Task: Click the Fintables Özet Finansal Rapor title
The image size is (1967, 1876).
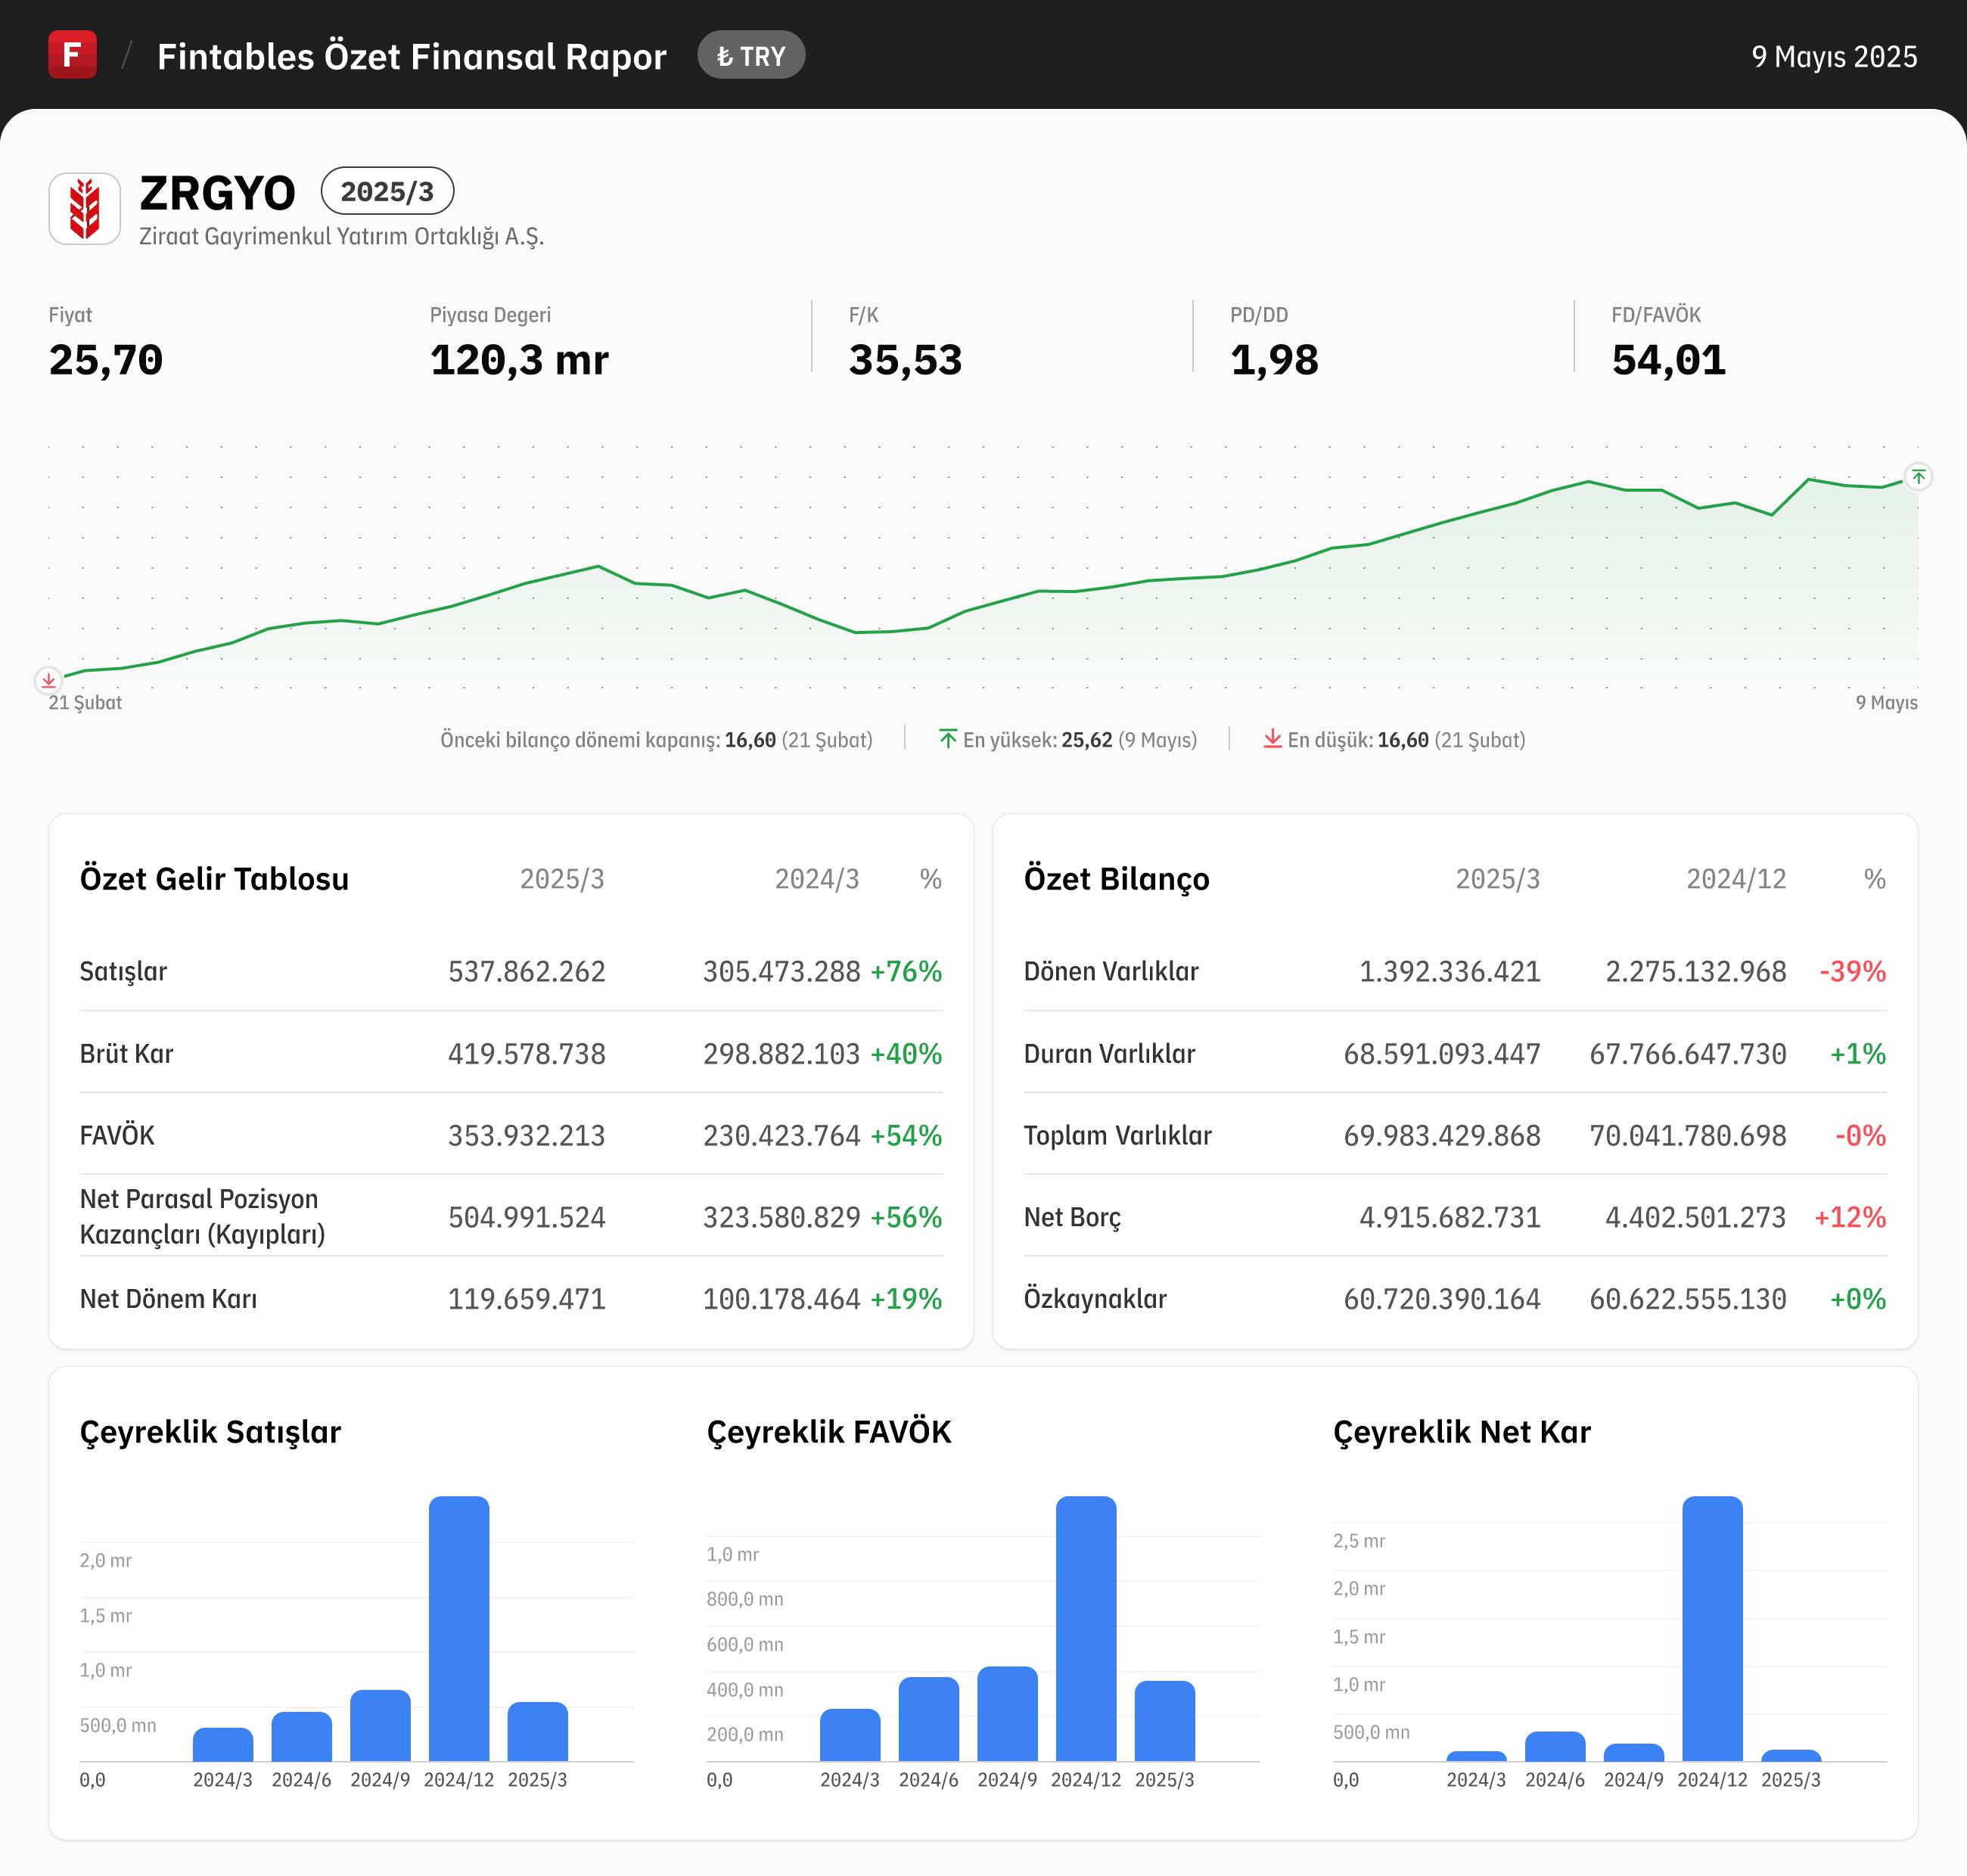Action: tap(411, 57)
